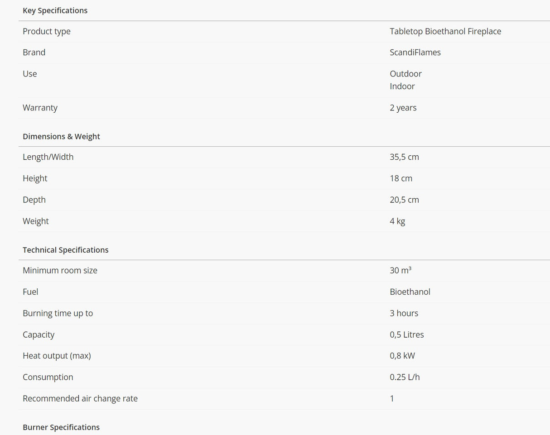This screenshot has width=550, height=435.
Task: Click the Minimum room size label
Action: click(x=60, y=271)
